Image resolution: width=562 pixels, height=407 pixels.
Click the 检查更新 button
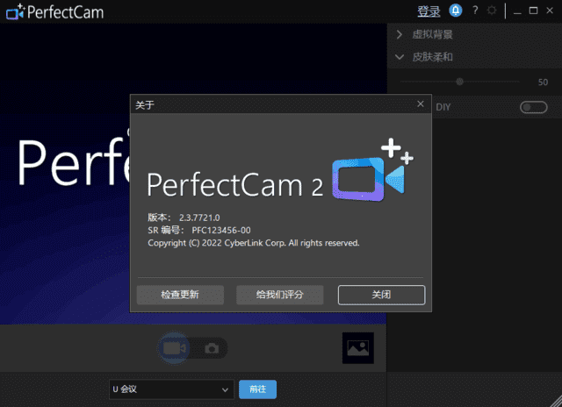pyautogui.click(x=179, y=295)
